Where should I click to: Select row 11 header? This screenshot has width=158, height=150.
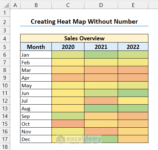(5, 93)
